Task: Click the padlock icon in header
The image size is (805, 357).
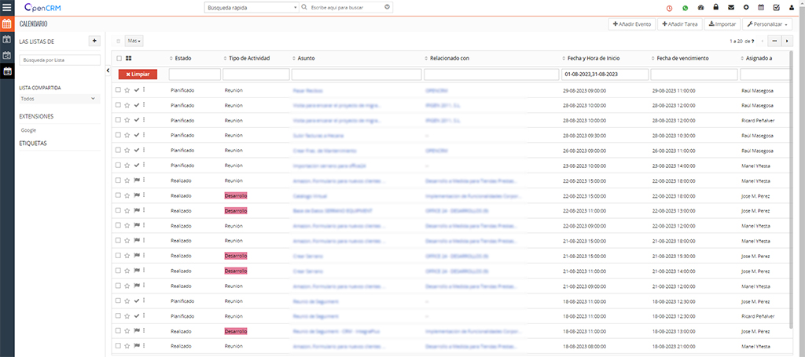Action: click(716, 8)
